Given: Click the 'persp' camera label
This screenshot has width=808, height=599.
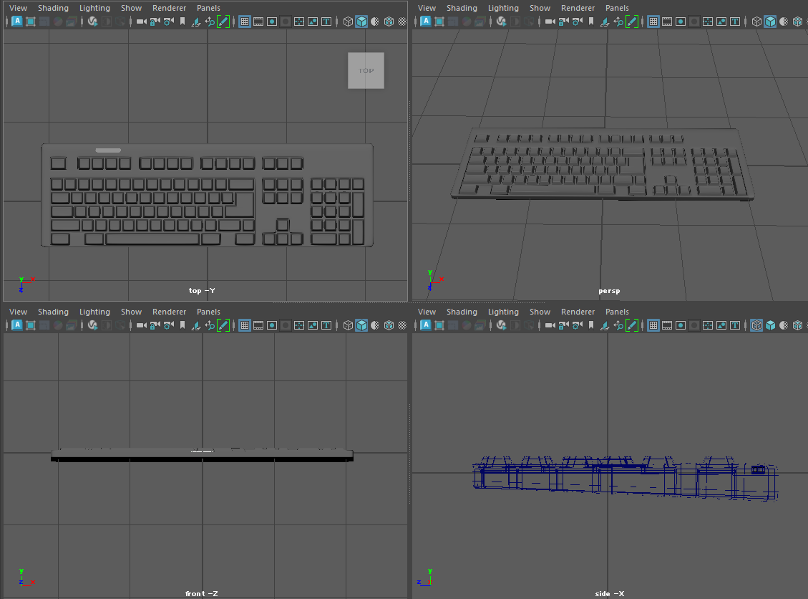Looking at the screenshot, I should pyautogui.click(x=609, y=291).
